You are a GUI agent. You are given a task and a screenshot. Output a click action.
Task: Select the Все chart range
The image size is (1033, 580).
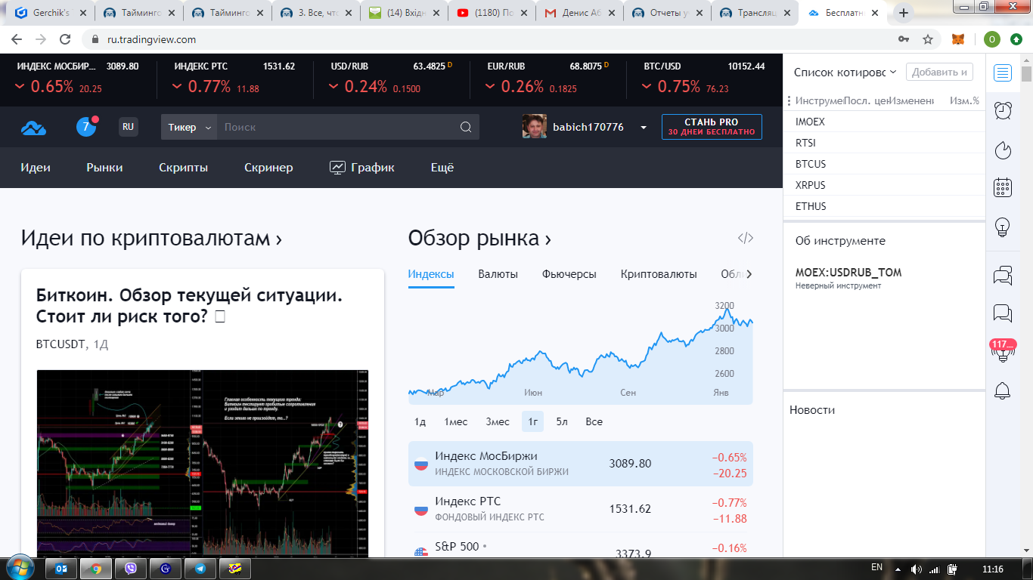[594, 421]
